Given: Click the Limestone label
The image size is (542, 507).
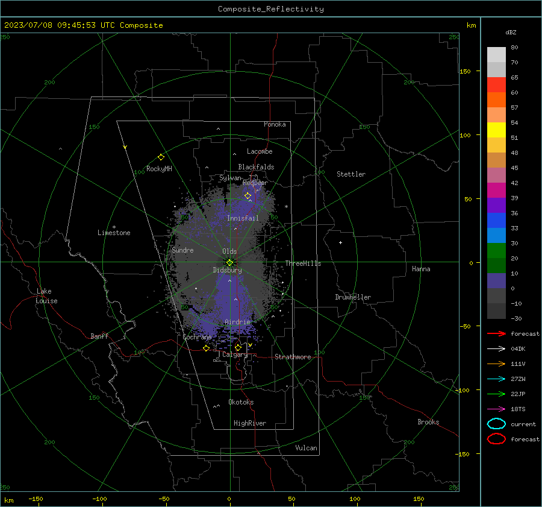Looking at the screenshot, I should click(x=114, y=233).
